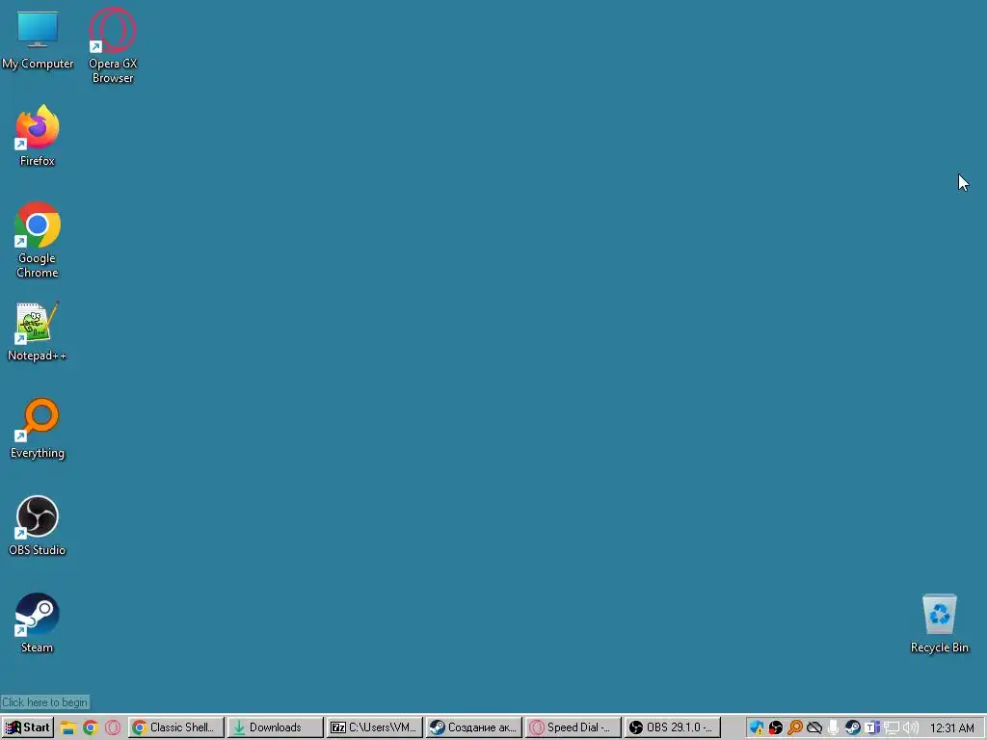The width and height of the screenshot is (987, 740).
Task: Select the My Computer desktop icon
Action: coord(38,40)
